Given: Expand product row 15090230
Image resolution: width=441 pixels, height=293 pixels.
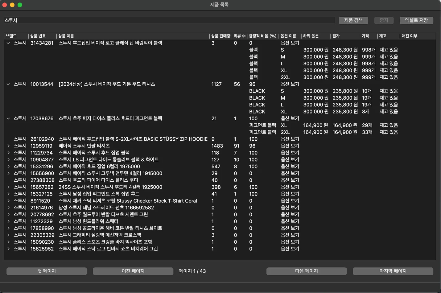Looking at the screenshot, I should click(x=8, y=242).
